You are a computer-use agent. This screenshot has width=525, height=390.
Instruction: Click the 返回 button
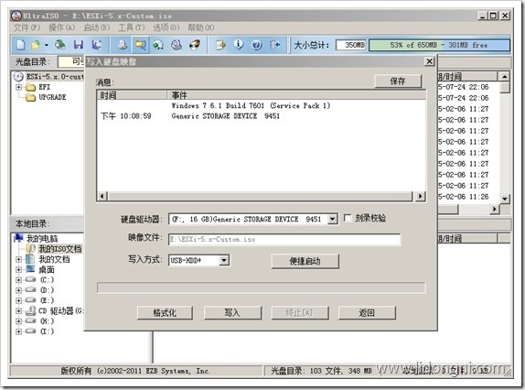[x=367, y=312]
